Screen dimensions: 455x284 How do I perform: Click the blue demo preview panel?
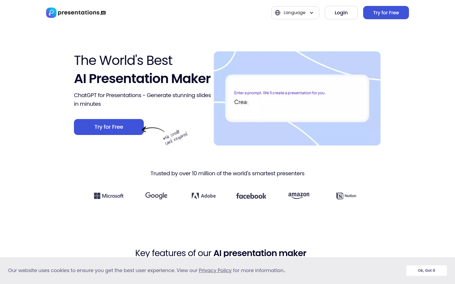click(x=297, y=135)
